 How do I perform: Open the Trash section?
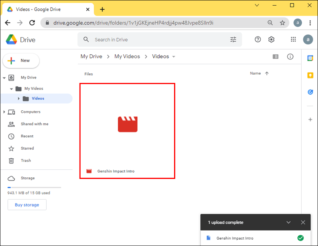click(26, 160)
